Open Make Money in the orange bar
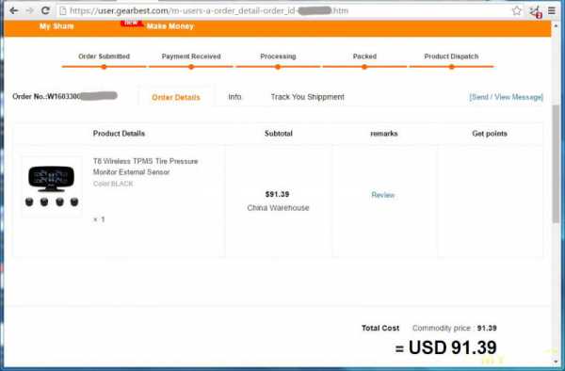 170,26
